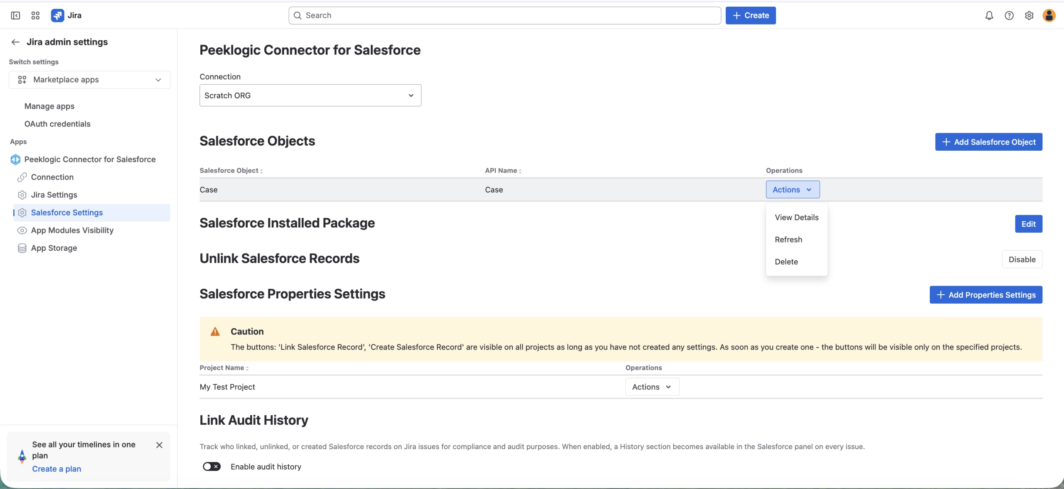Click the Create button

pos(751,15)
